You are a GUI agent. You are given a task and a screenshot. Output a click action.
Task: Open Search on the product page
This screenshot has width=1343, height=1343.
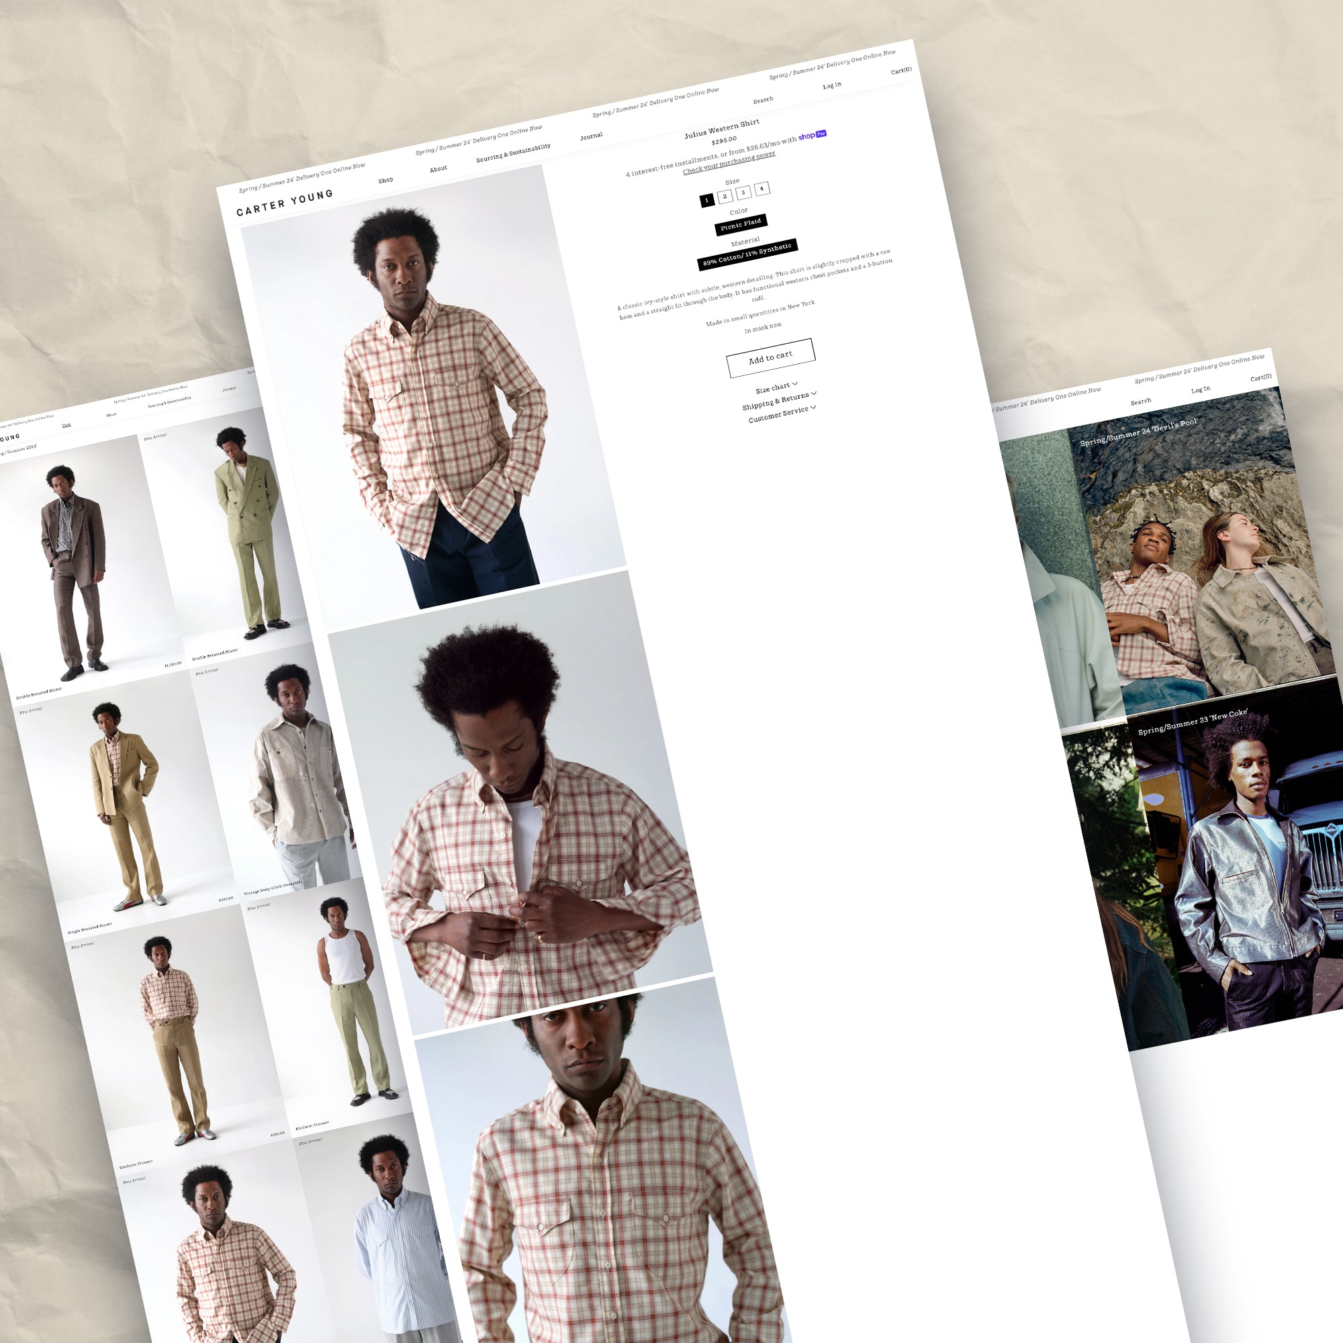pyautogui.click(x=763, y=100)
